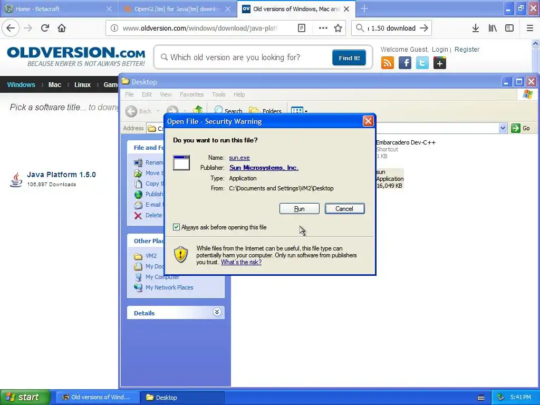This screenshot has width=540, height=405.
Task: Reload the current Firefox page
Action: point(45,28)
